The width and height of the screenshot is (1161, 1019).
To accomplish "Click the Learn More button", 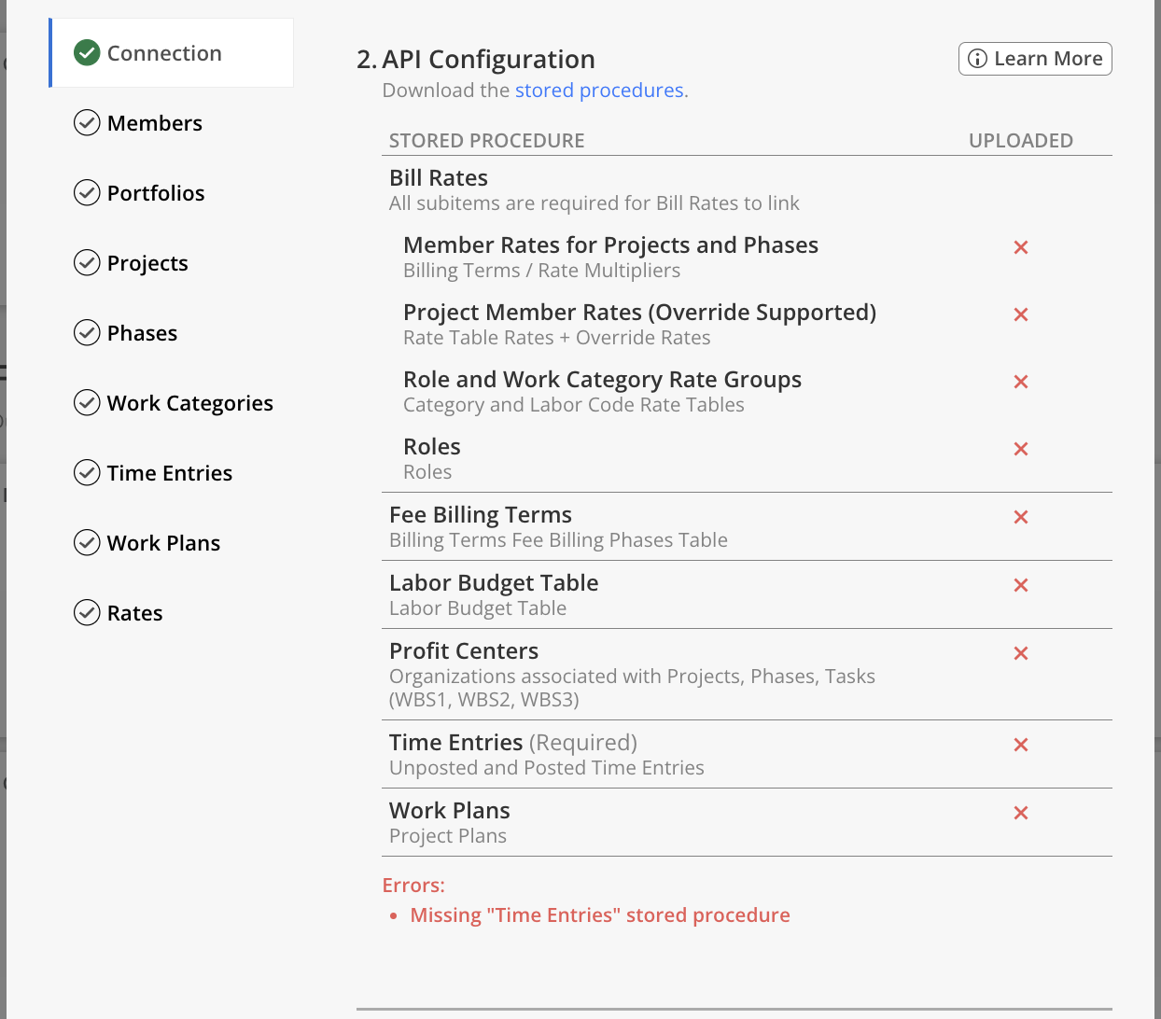I will click(x=1035, y=59).
